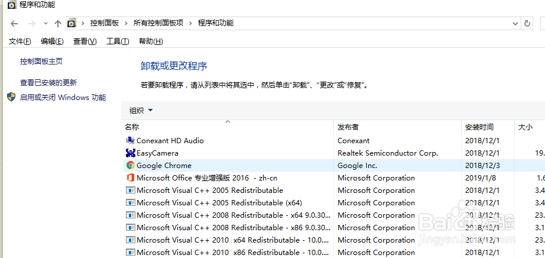Viewport: 545px width, 258px height.
Task: Refresh the programs list
Action: [527, 23]
